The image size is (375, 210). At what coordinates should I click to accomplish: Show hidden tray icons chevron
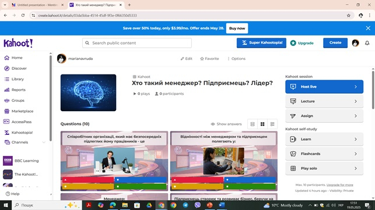[310, 205]
